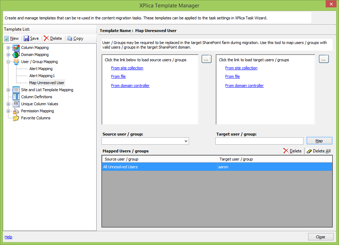Image resolution: width=339 pixels, height=245 pixels.
Task: Load target users From site collection
Action: pyautogui.click(x=241, y=68)
